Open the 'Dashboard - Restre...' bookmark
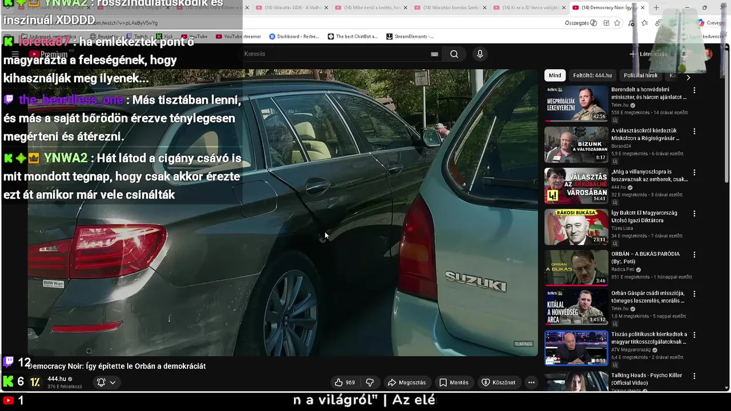This screenshot has width=731, height=411. [294, 37]
